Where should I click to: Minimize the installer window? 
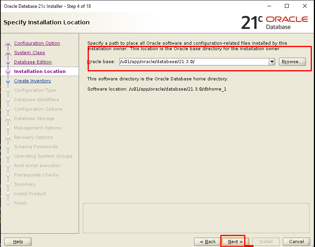pyautogui.click(x=269, y=6)
